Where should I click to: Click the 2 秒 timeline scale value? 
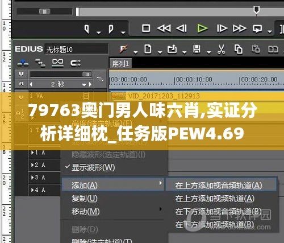57,84
